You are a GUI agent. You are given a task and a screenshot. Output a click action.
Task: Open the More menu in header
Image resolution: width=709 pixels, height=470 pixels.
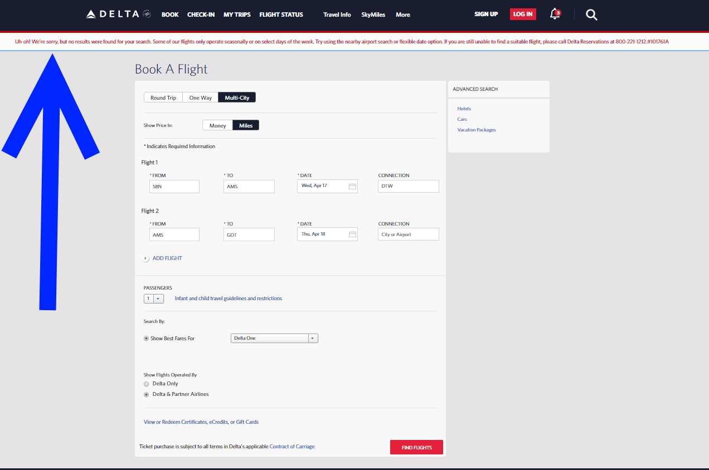[x=402, y=15]
